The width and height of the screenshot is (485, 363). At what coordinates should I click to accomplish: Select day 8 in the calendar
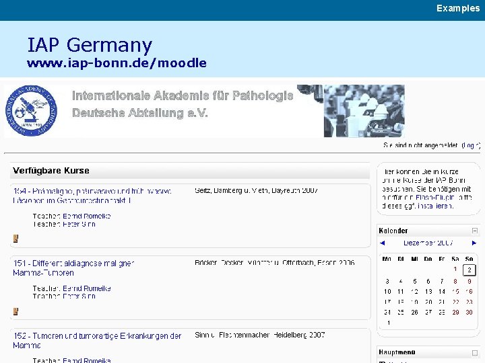(x=455, y=281)
